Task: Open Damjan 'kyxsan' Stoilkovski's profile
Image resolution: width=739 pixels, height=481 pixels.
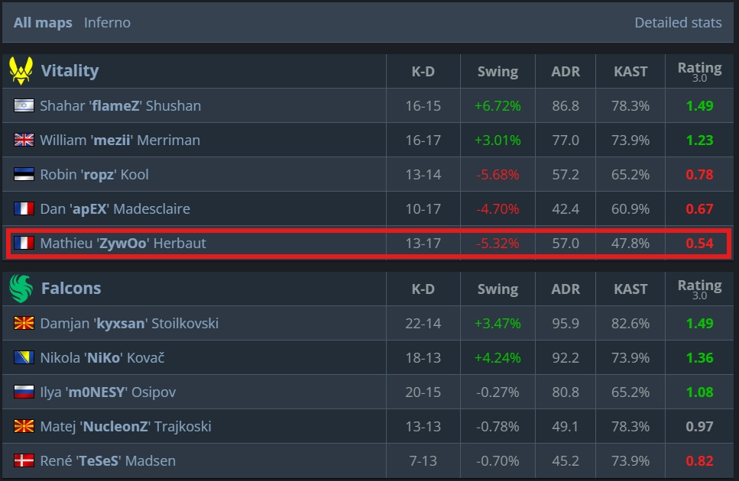Action: click(129, 324)
